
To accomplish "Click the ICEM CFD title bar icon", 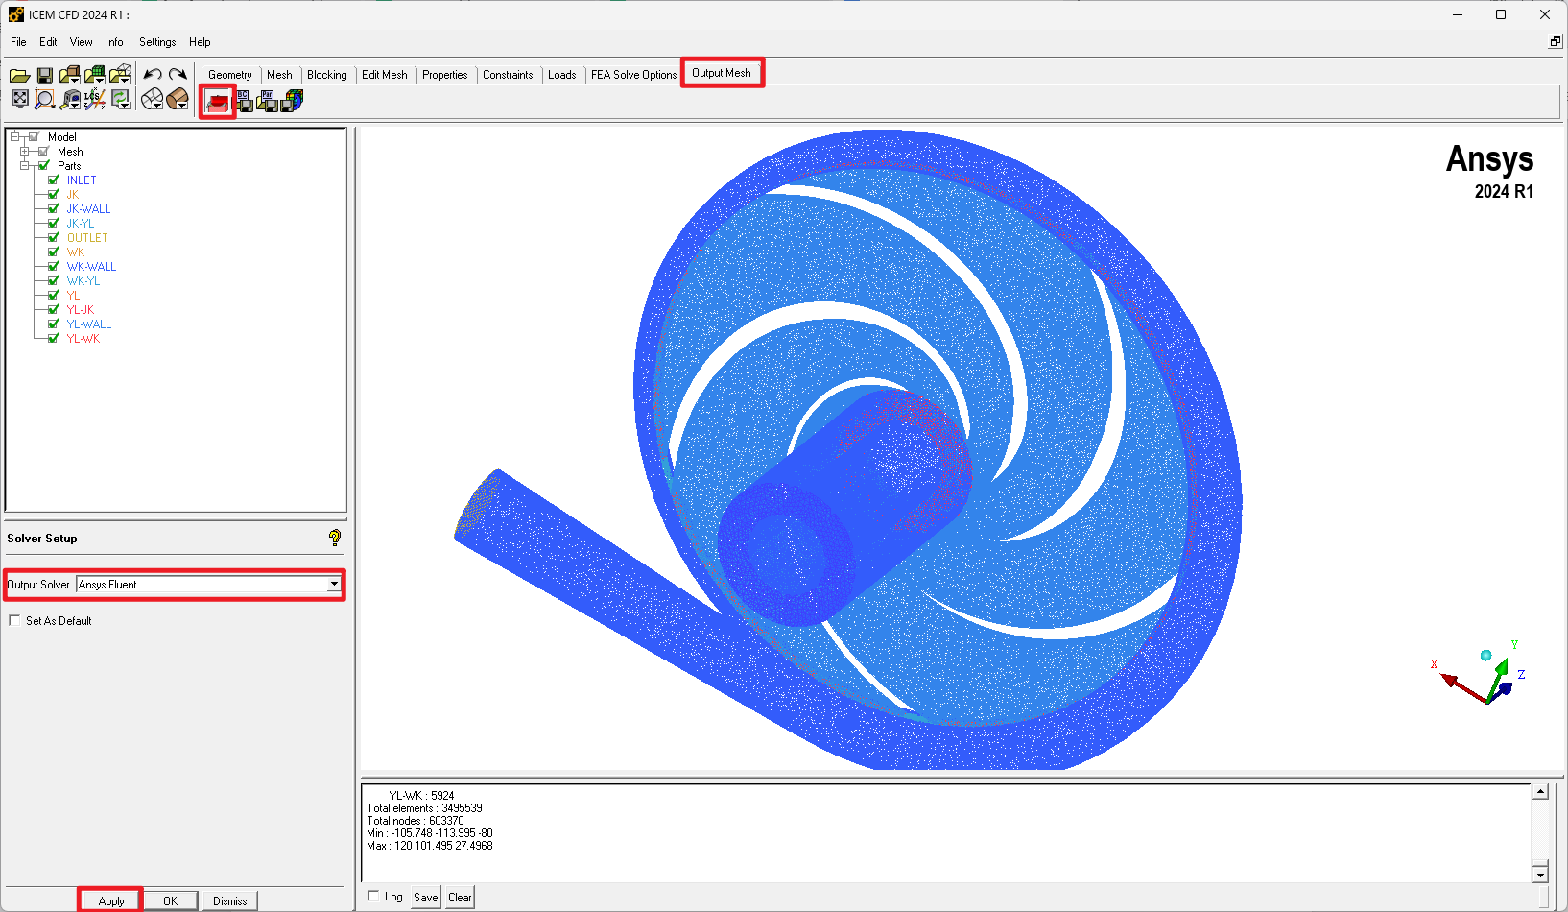I will (x=16, y=14).
